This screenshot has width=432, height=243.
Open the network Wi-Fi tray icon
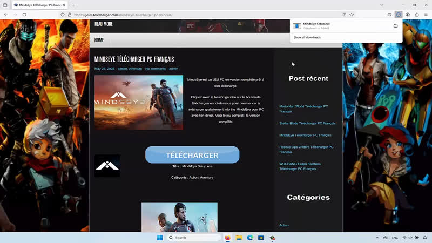pyautogui.click(x=404, y=238)
